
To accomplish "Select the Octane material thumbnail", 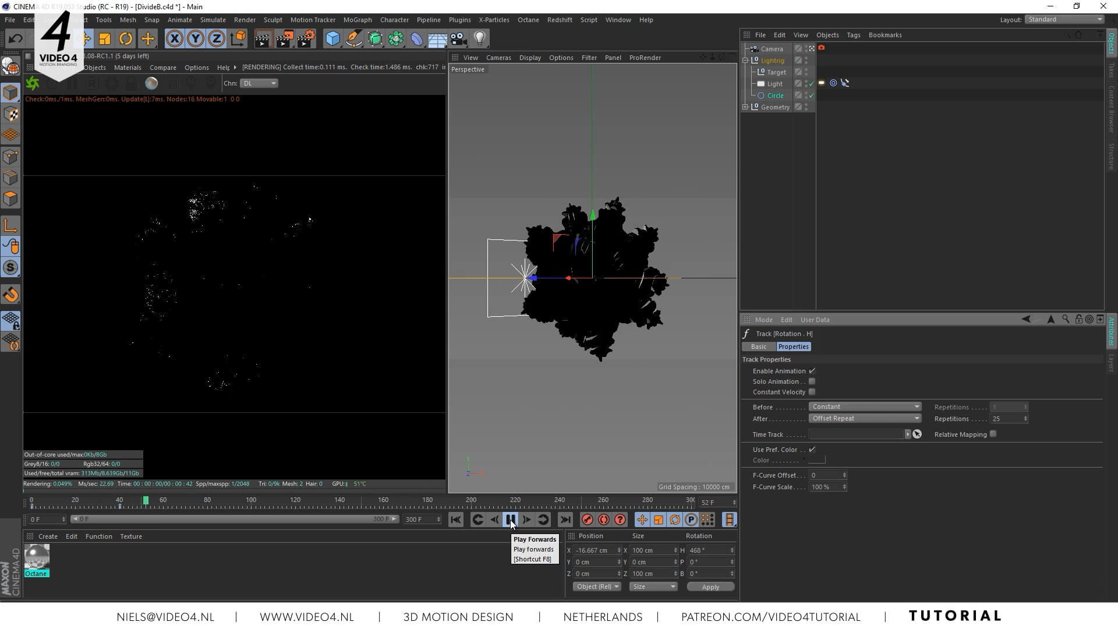I will point(36,557).
